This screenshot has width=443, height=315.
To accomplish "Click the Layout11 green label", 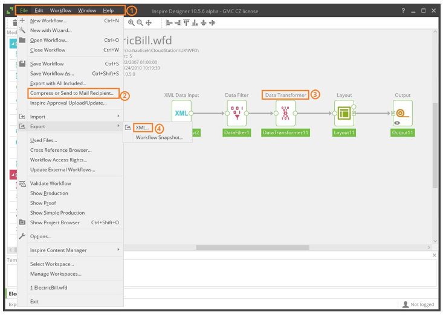I will 344,132.
